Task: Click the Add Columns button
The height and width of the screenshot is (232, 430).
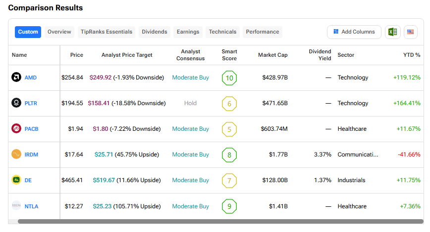Action: pos(354,32)
